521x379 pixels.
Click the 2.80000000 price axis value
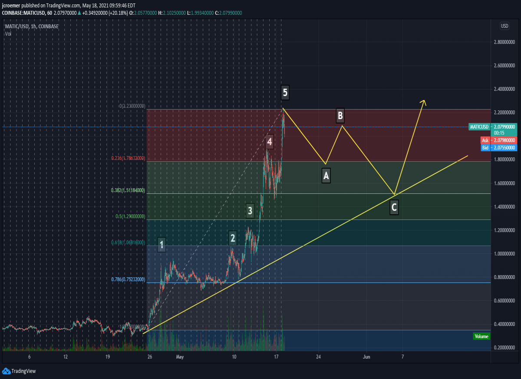tap(504, 43)
